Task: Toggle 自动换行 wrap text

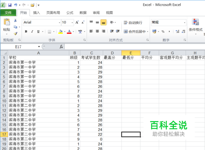Action: [x=133, y=23]
